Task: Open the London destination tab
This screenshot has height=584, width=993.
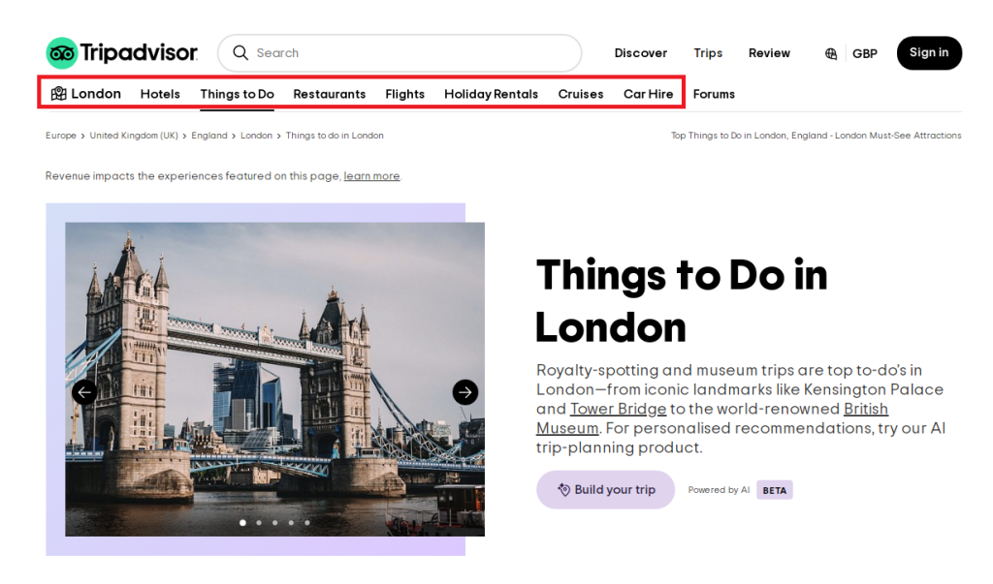Action: pyautogui.click(x=85, y=94)
